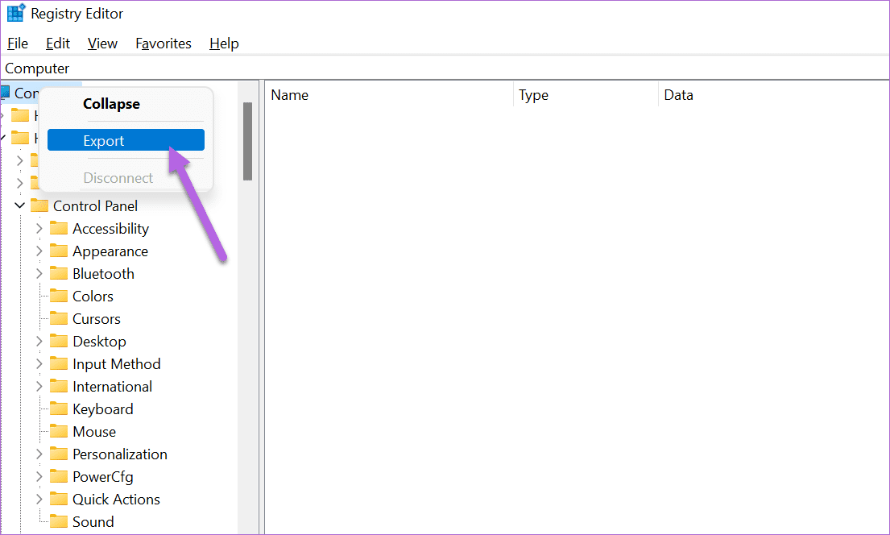Click the Mouse folder icon

pos(59,431)
